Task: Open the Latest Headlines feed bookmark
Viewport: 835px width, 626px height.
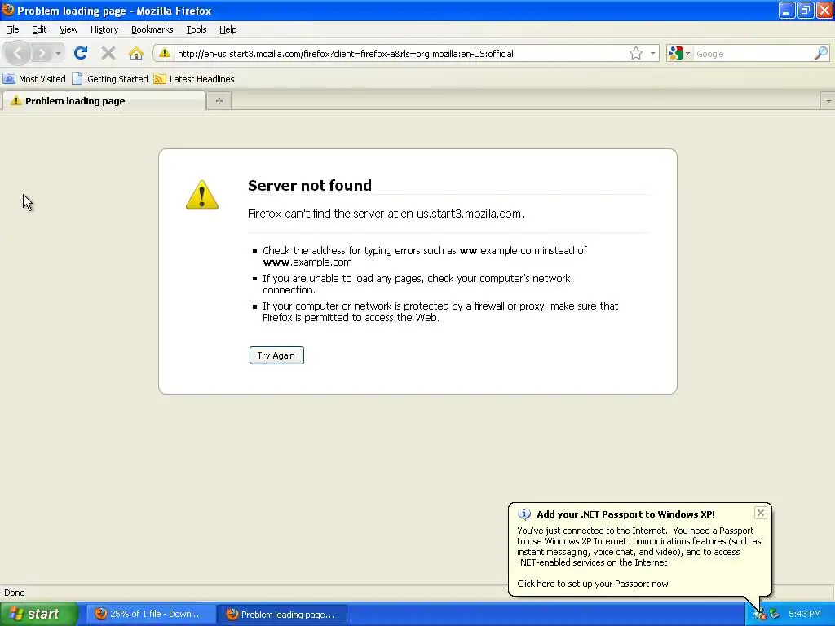Action: pos(194,79)
